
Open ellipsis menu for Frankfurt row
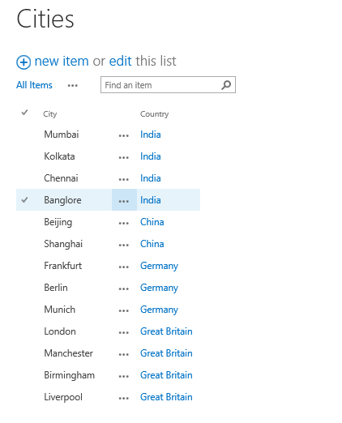[124, 267]
